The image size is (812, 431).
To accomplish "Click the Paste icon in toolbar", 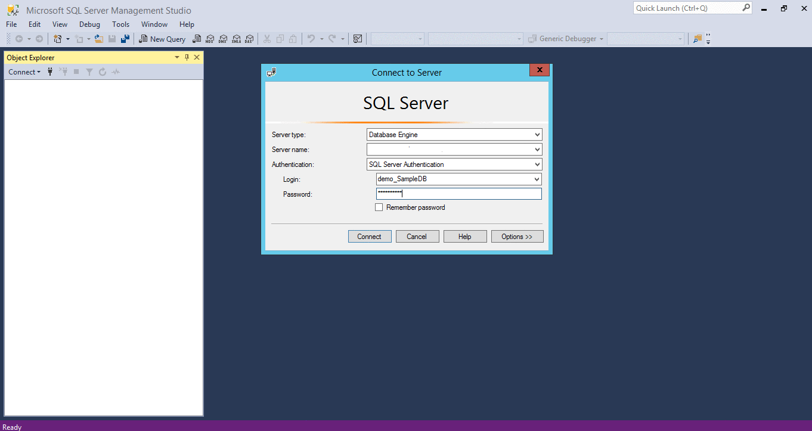I will pyautogui.click(x=293, y=39).
